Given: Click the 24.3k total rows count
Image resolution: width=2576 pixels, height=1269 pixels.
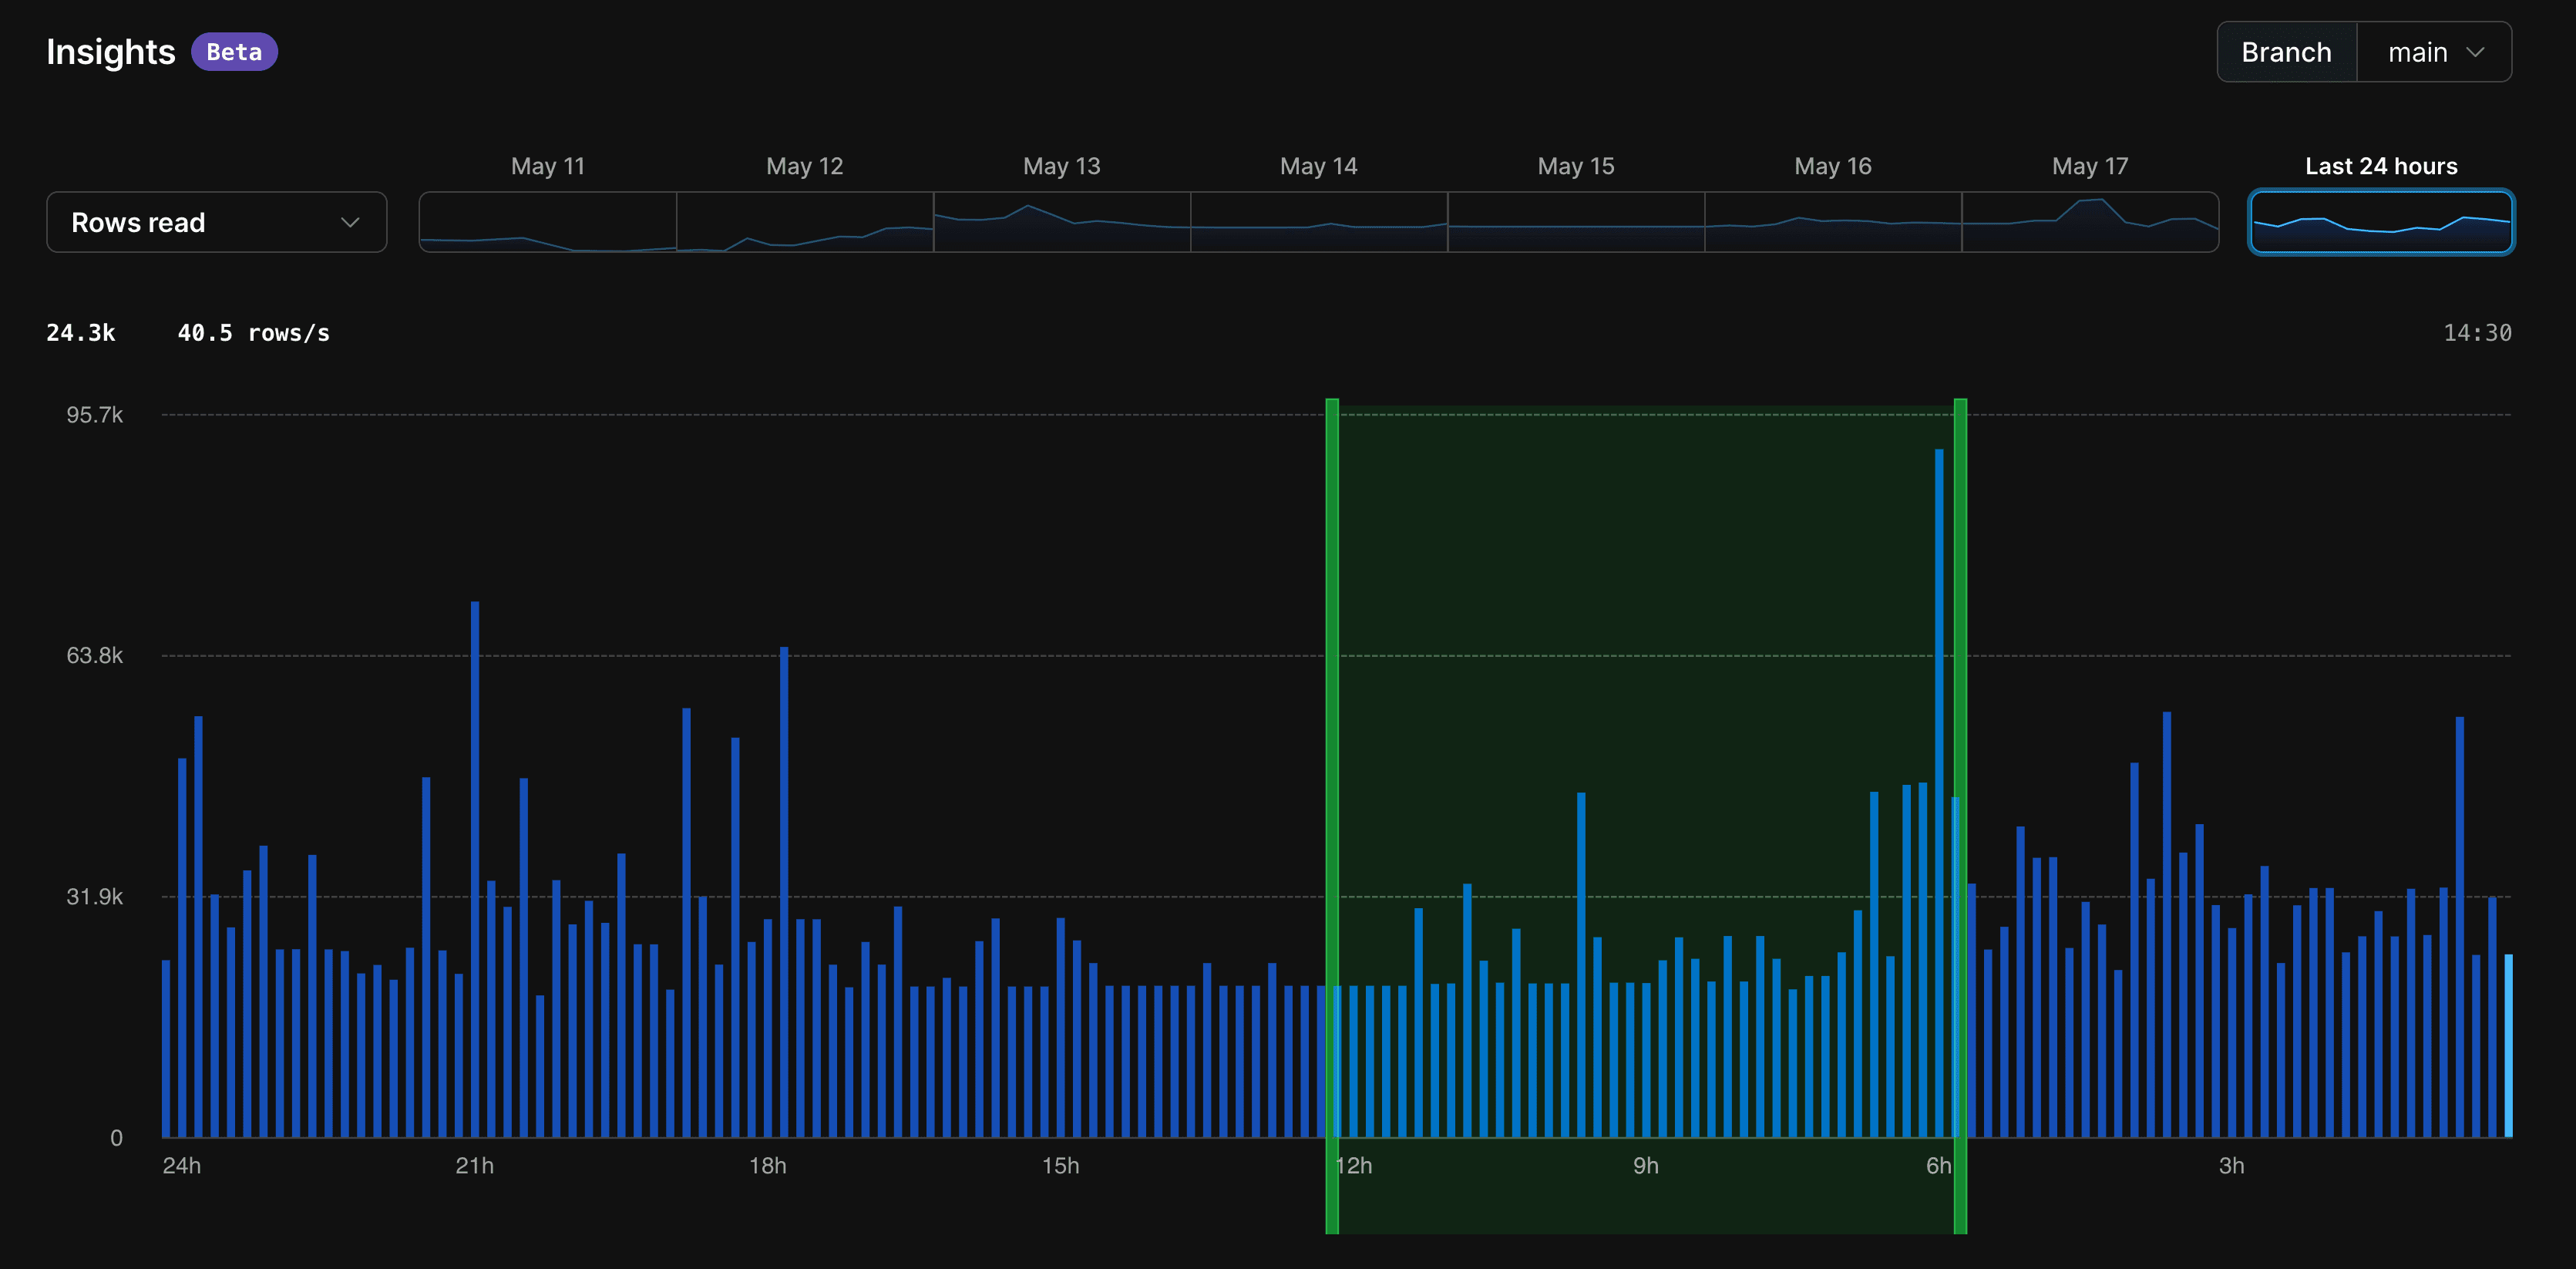Looking at the screenshot, I should click(x=79, y=331).
